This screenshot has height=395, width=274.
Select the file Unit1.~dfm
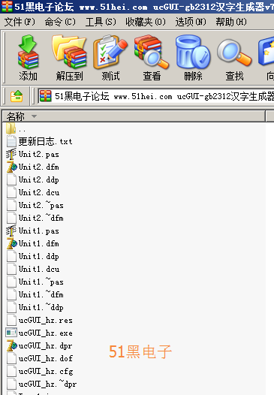point(35,294)
